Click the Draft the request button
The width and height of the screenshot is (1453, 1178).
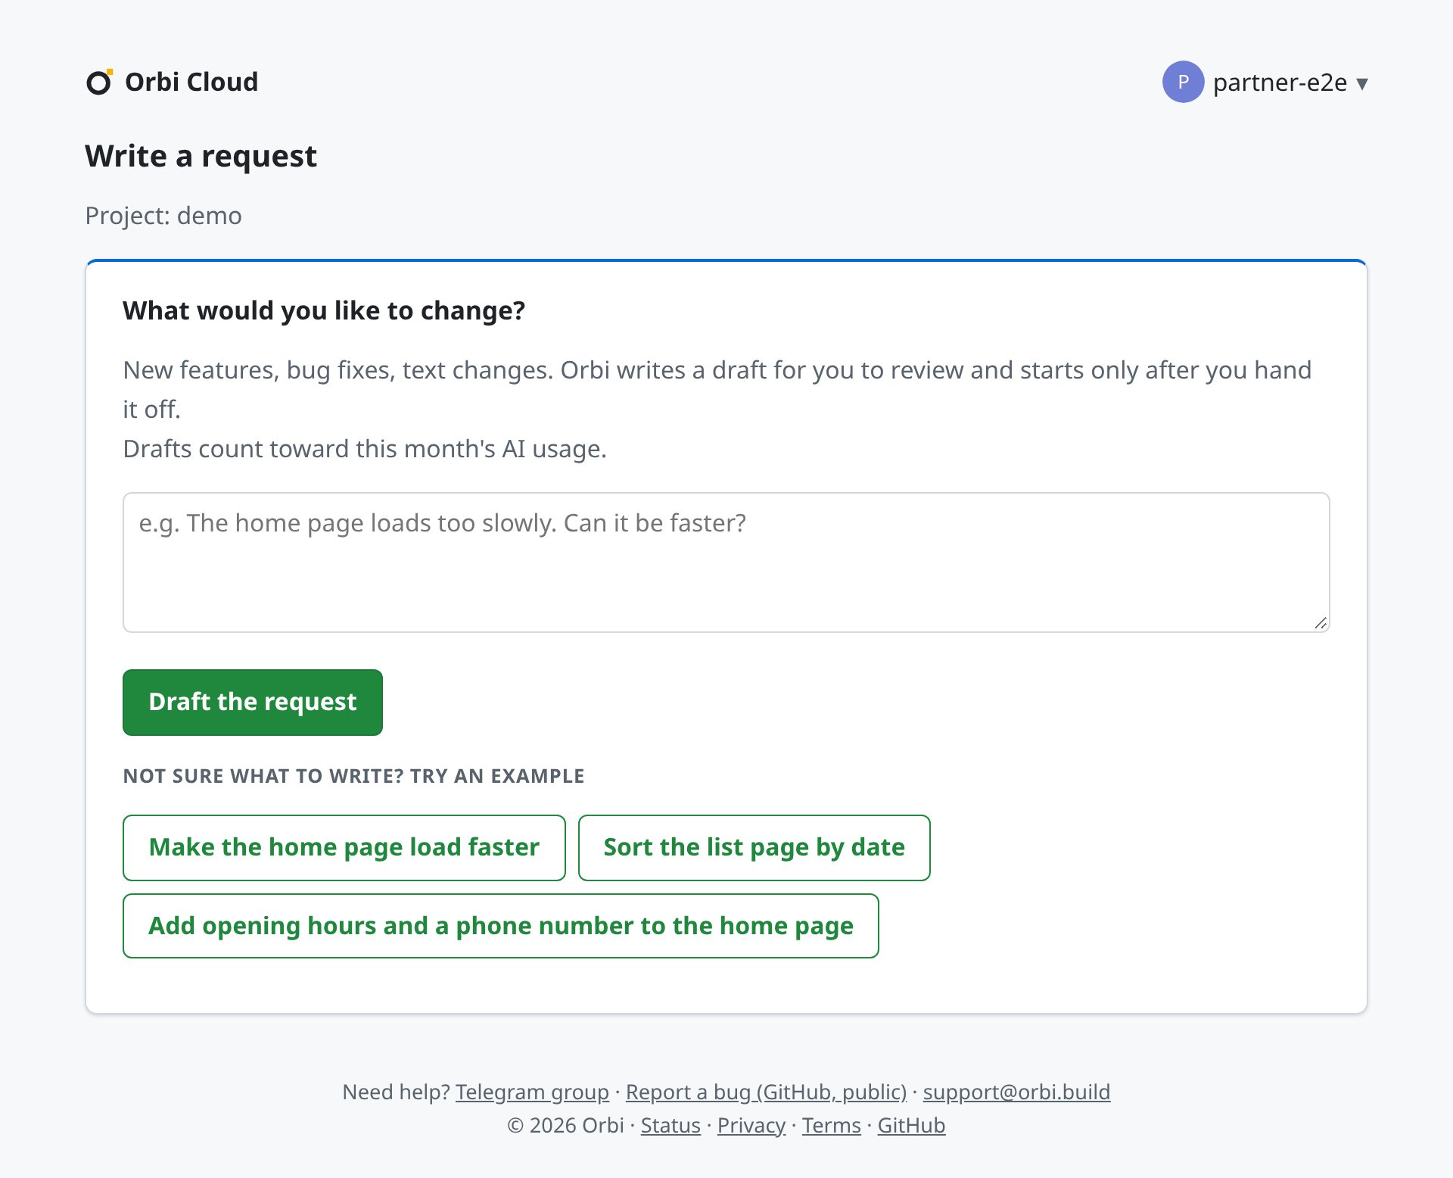click(253, 702)
